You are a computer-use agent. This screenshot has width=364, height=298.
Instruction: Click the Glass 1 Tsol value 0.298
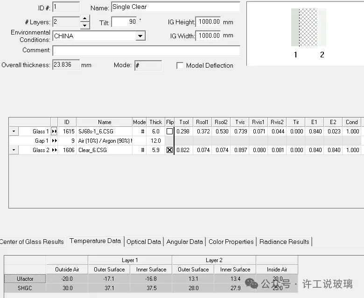[x=183, y=132]
